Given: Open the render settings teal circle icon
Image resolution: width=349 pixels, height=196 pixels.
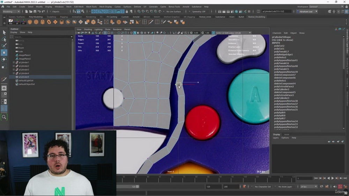Looking at the screenshot, I should (x=237, y=11).
